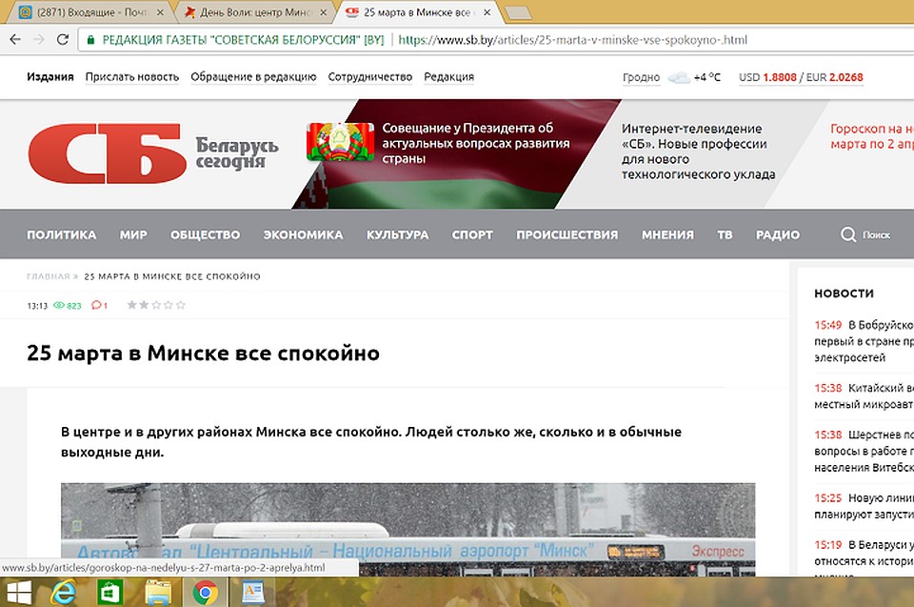Open the Издания menu
The image size is (914, 607).
[50, 77]
